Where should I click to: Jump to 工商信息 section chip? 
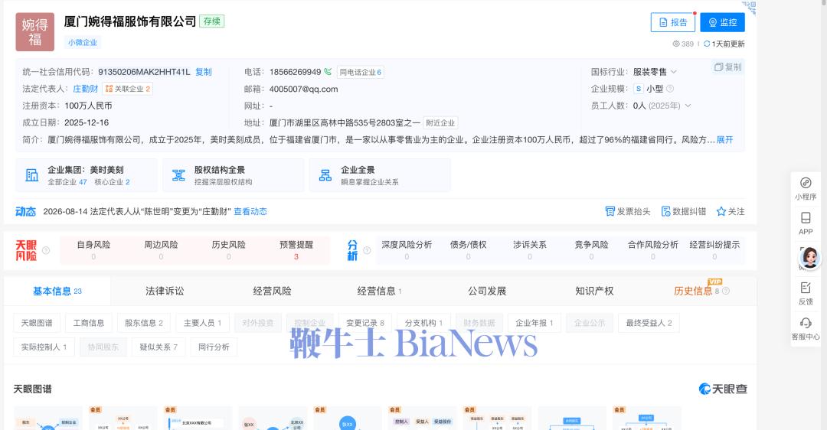tap(89, 323)
